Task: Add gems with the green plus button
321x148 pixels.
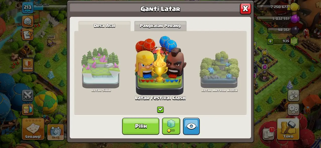Action: pos(270,41)
